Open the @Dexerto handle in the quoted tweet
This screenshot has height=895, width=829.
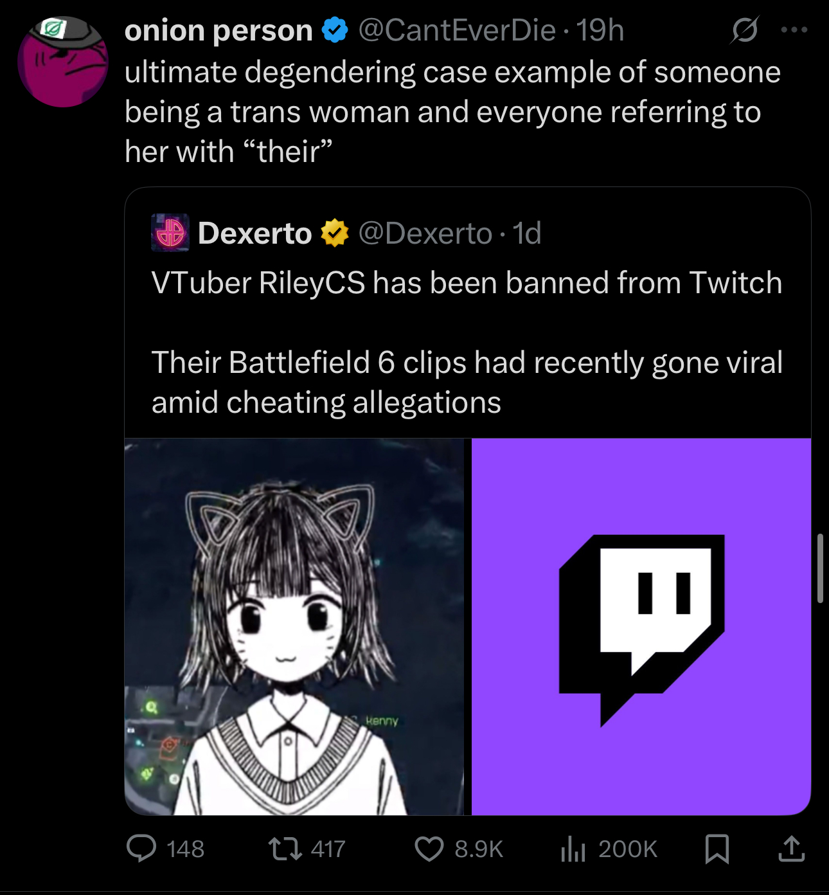(x=425, y=233)
